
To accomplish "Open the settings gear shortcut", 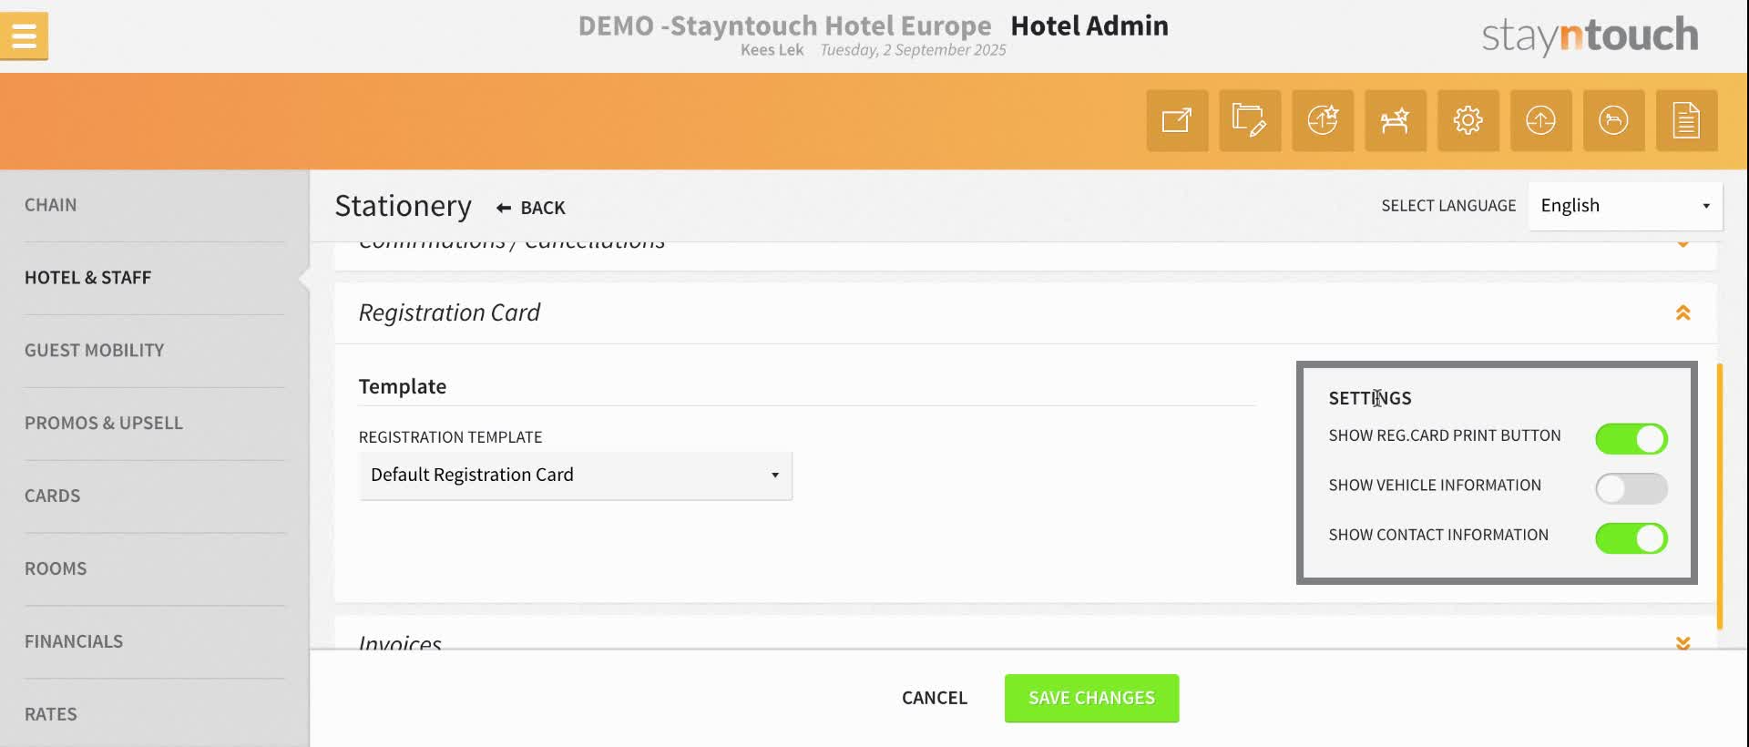I will tap(1468, 120).
